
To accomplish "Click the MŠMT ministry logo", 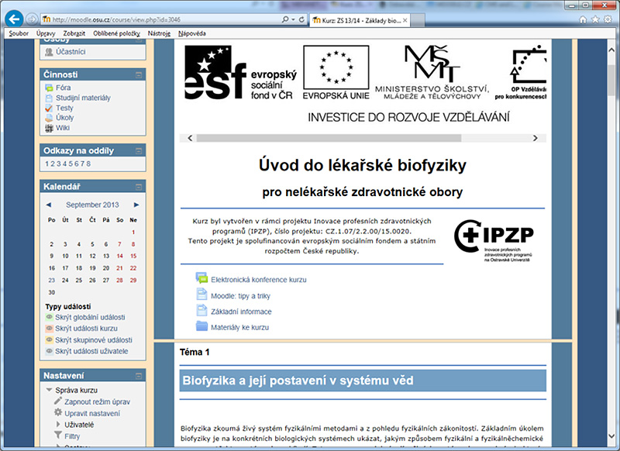I will point(432,72).
